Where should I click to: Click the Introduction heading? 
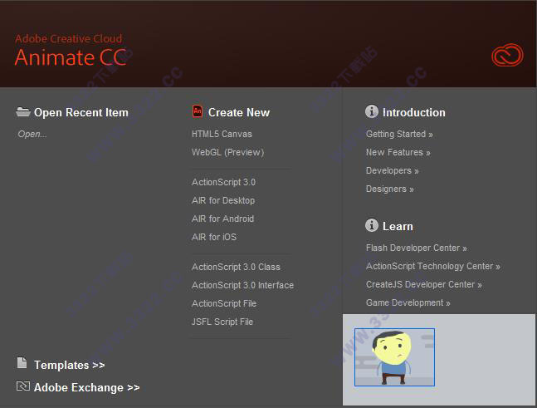click(x=413, y=112)
